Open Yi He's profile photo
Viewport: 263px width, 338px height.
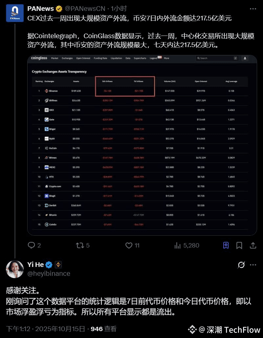click(x=15, y=269)
